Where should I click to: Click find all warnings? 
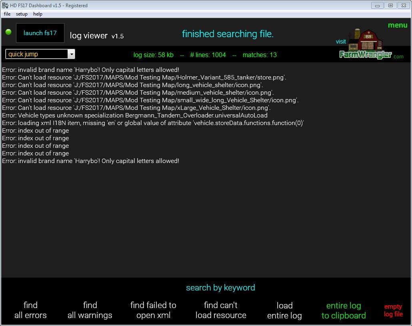coord(90,310)
